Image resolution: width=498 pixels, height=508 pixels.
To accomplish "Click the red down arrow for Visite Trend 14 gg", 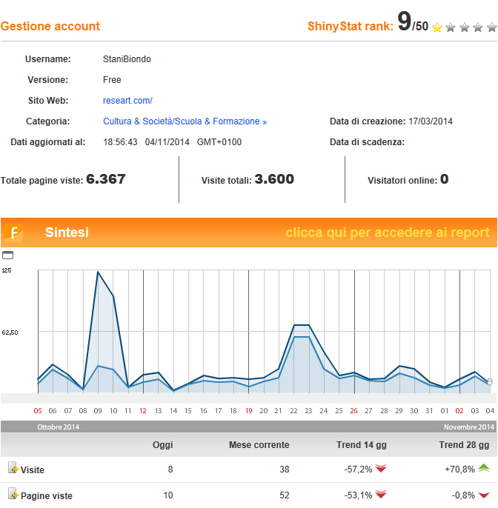I will tap(382, 469).
